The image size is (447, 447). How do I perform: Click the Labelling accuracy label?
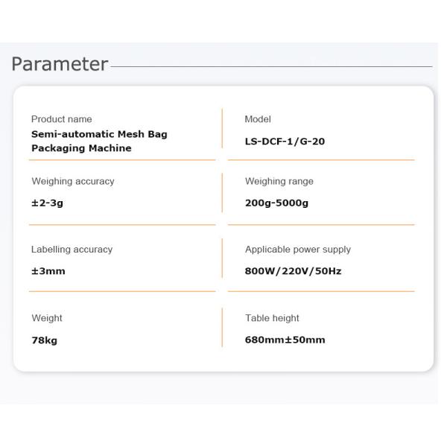tap(72, 250)
